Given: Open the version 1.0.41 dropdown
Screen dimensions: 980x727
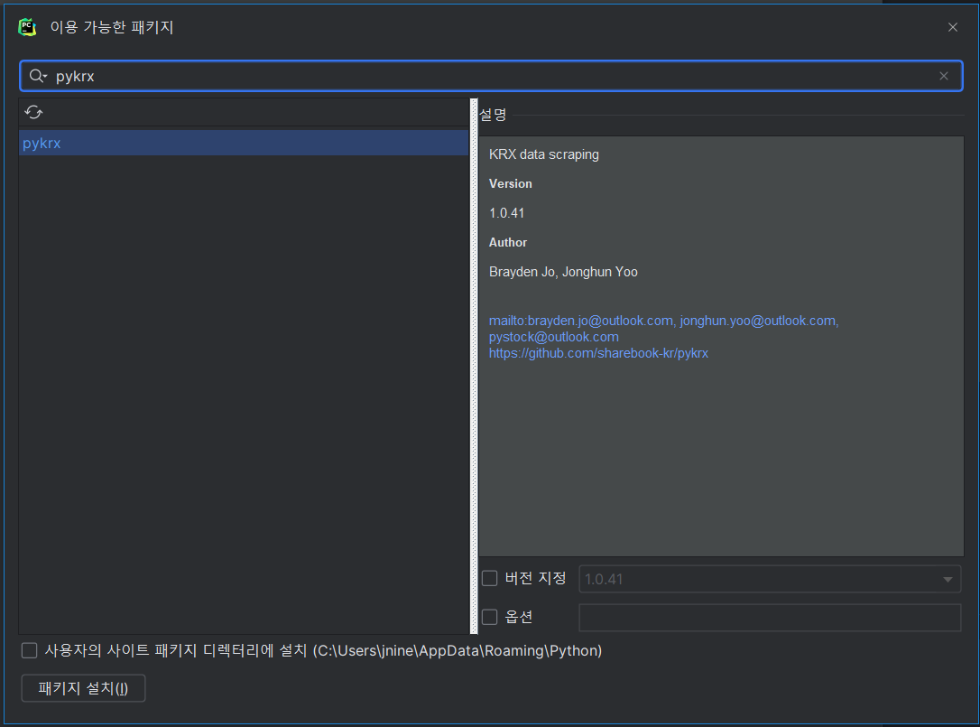Looking at the screenshot, I should [x=770, y=580].
